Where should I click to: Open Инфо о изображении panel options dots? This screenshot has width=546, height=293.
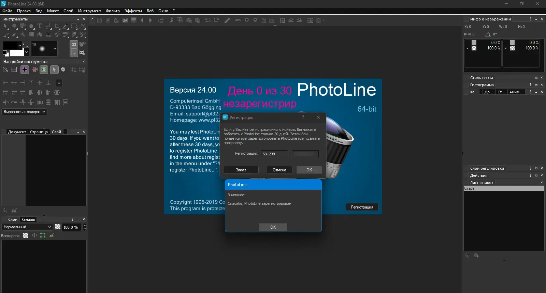click(530, 19)
